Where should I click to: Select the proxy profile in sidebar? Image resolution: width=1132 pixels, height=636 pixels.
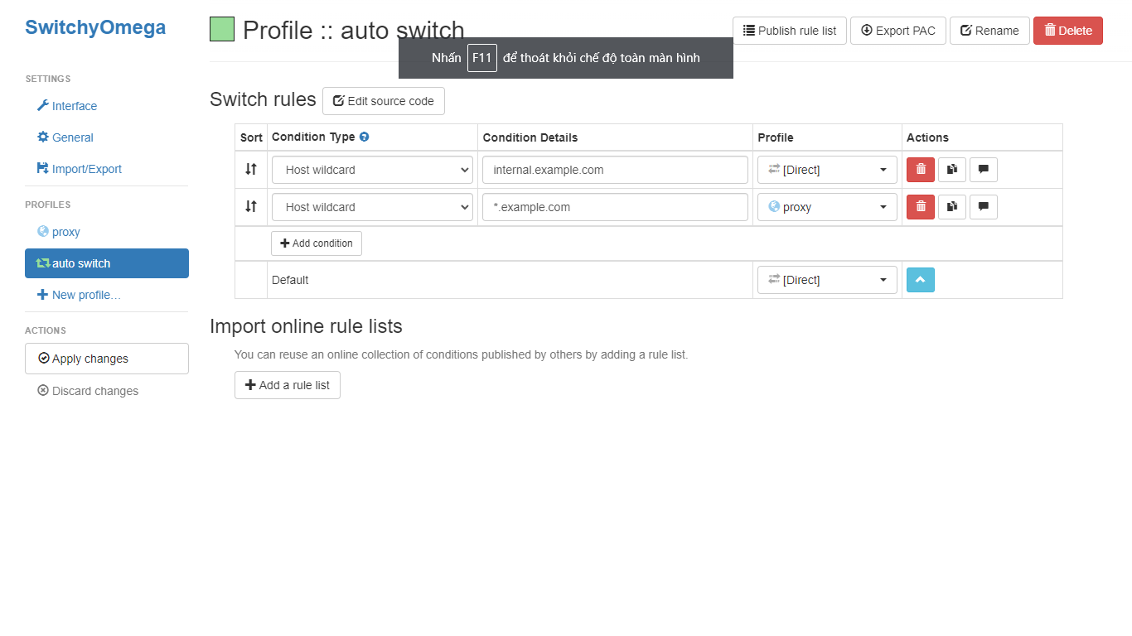coord(65,232)
